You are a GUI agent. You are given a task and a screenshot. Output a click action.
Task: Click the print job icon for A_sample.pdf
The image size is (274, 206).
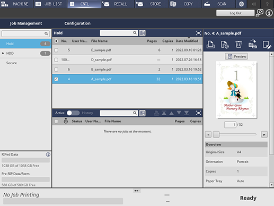(x=210, y=45)
